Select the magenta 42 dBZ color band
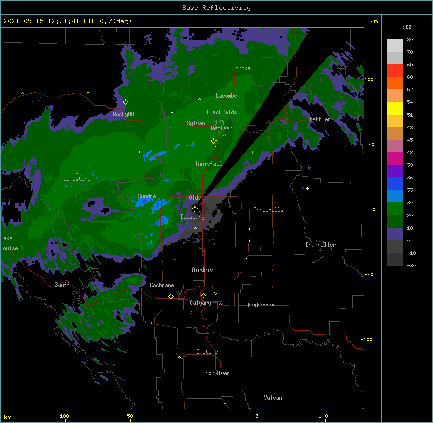 point(395,158)
